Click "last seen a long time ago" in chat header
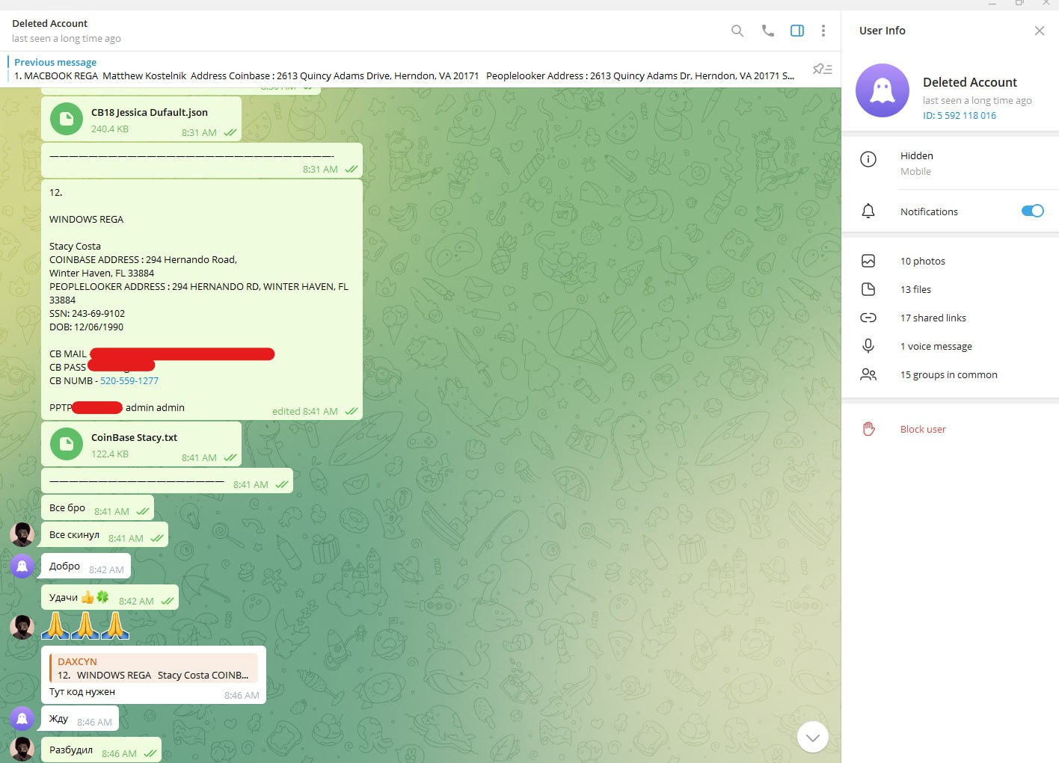This screenshot has width=1059, height=763. pos(67,39)
